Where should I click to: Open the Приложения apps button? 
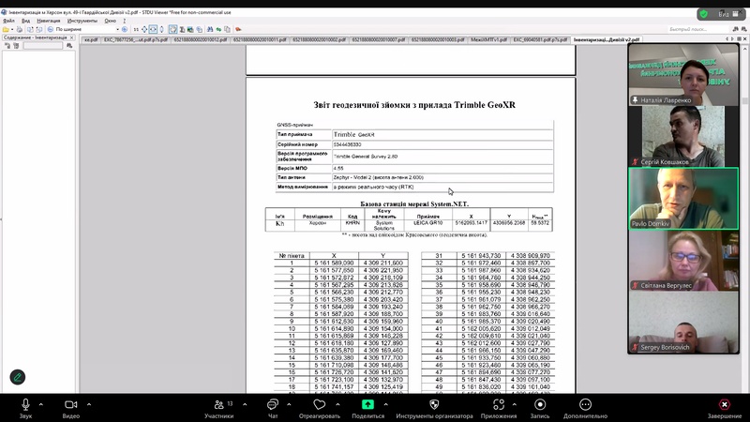[499, 408]
